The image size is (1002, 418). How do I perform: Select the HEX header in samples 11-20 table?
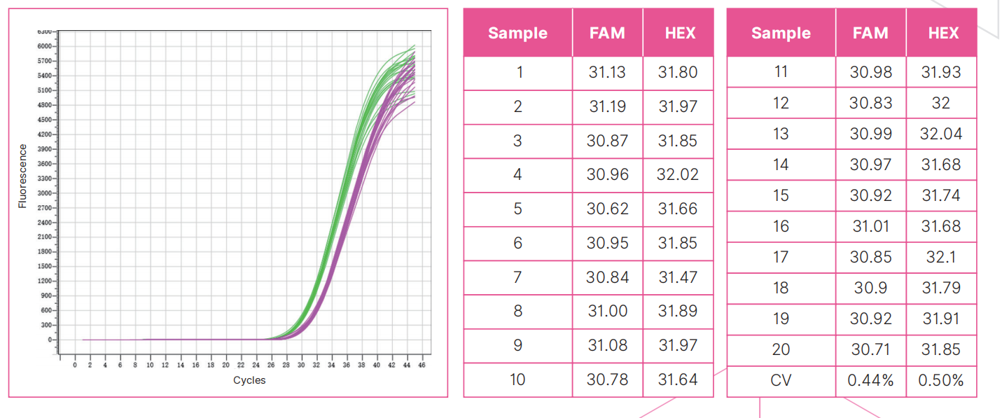942,33
